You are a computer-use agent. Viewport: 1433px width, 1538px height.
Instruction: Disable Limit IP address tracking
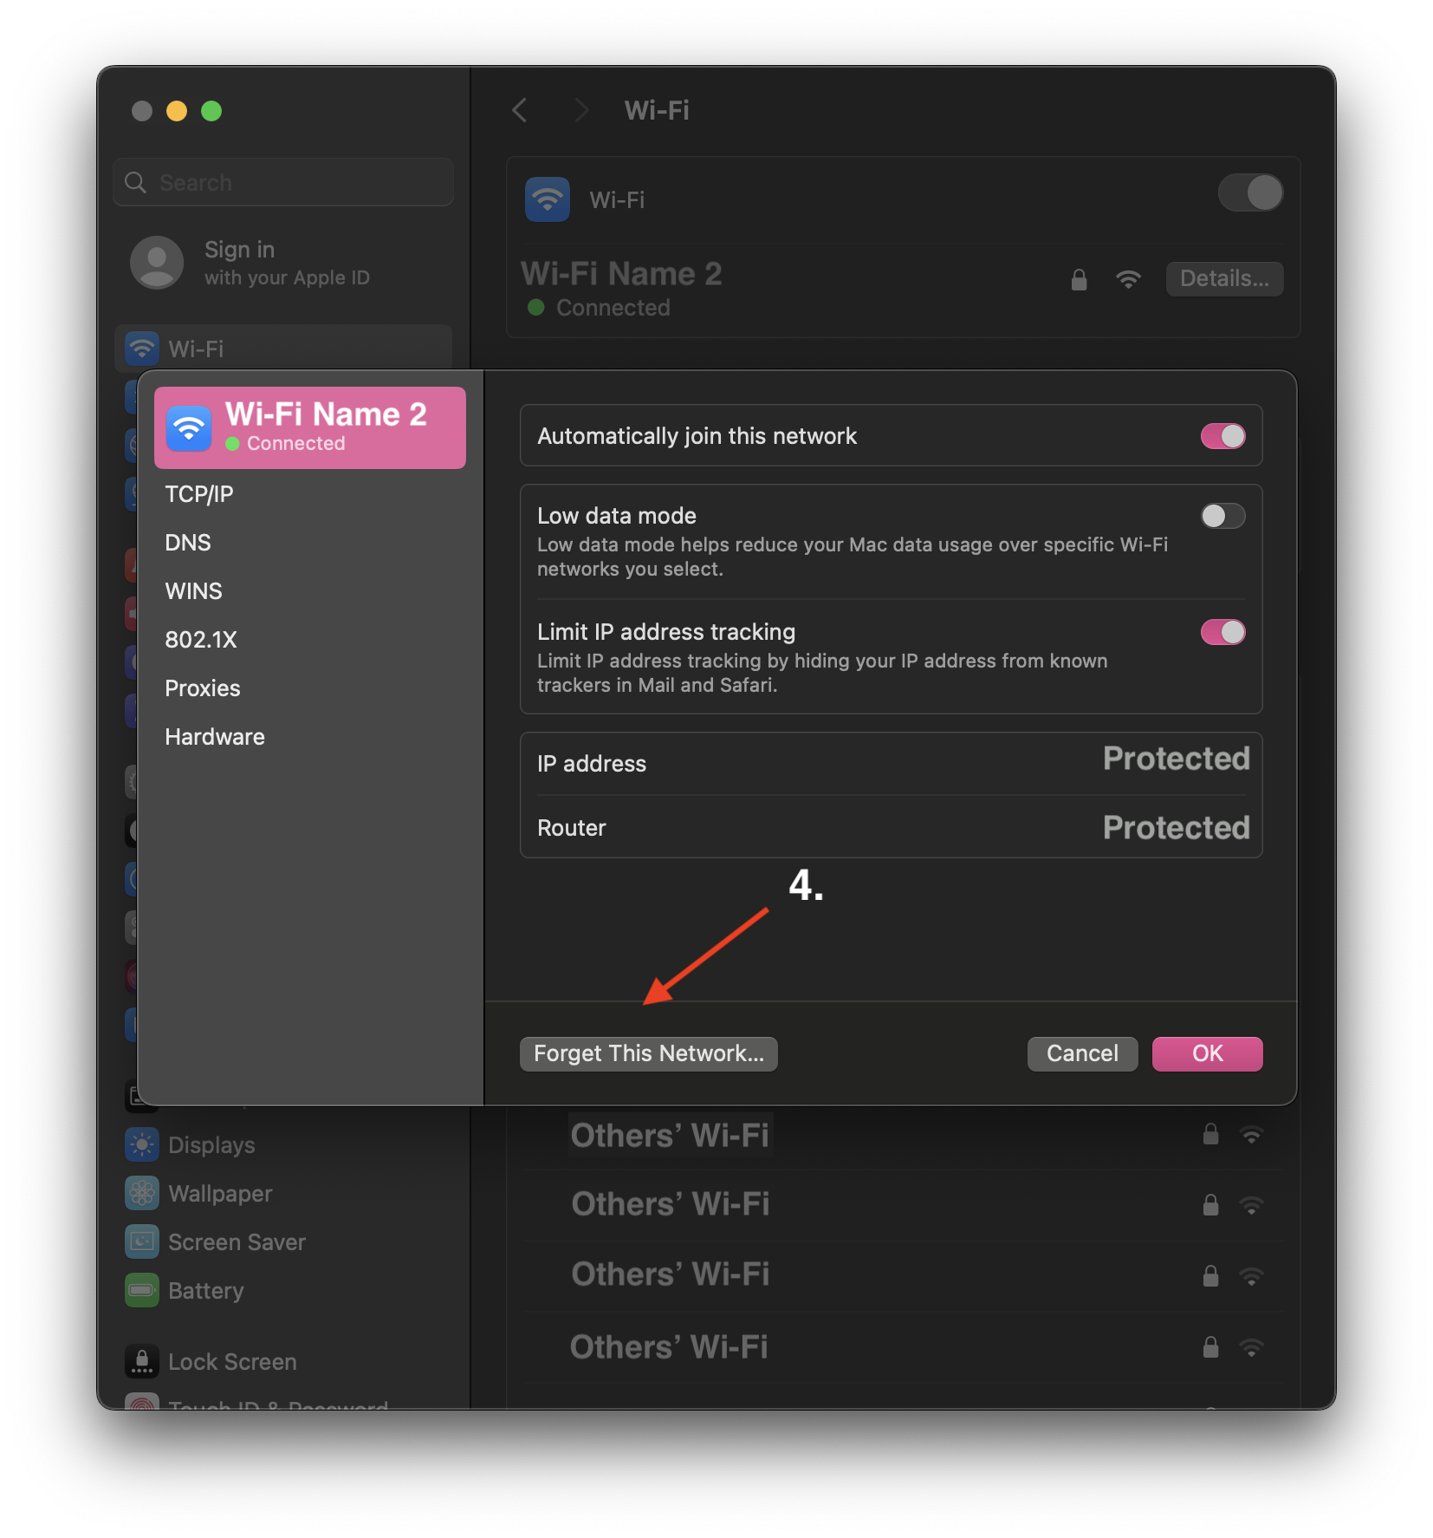pos(1222,632)
